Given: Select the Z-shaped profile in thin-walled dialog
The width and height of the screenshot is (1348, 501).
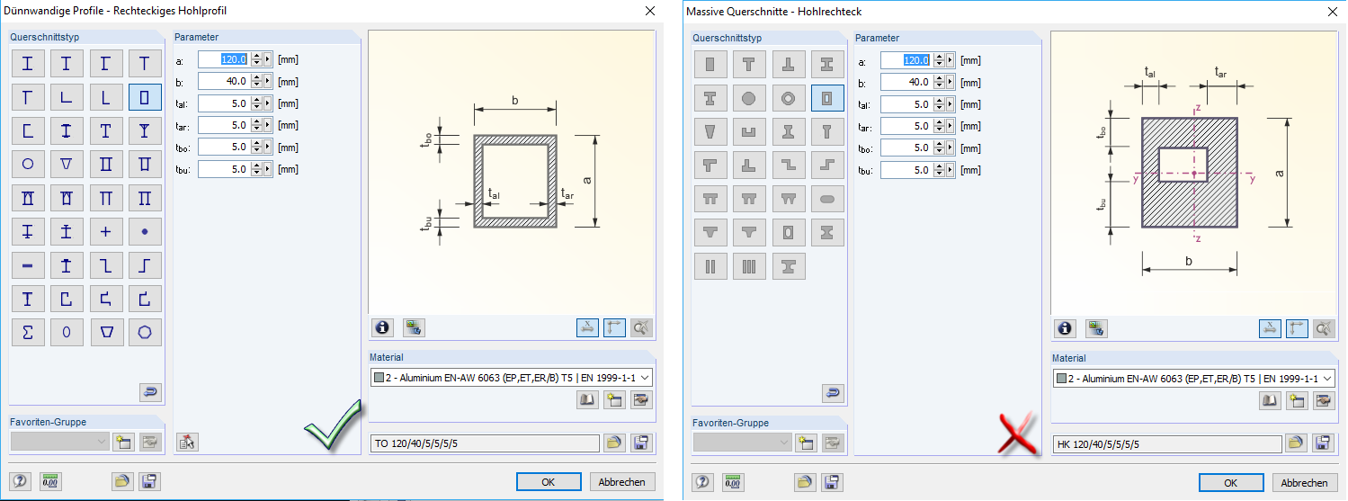Looking at the screenshot, I should click(106, 265).
